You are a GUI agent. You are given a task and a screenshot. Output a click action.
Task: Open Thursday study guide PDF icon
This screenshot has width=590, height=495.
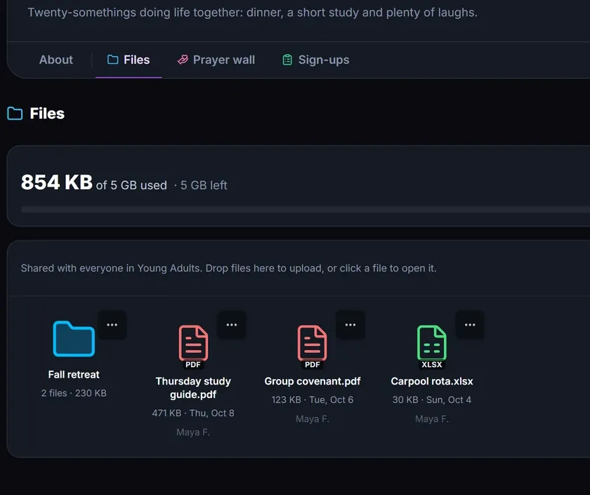coord(193,347)
